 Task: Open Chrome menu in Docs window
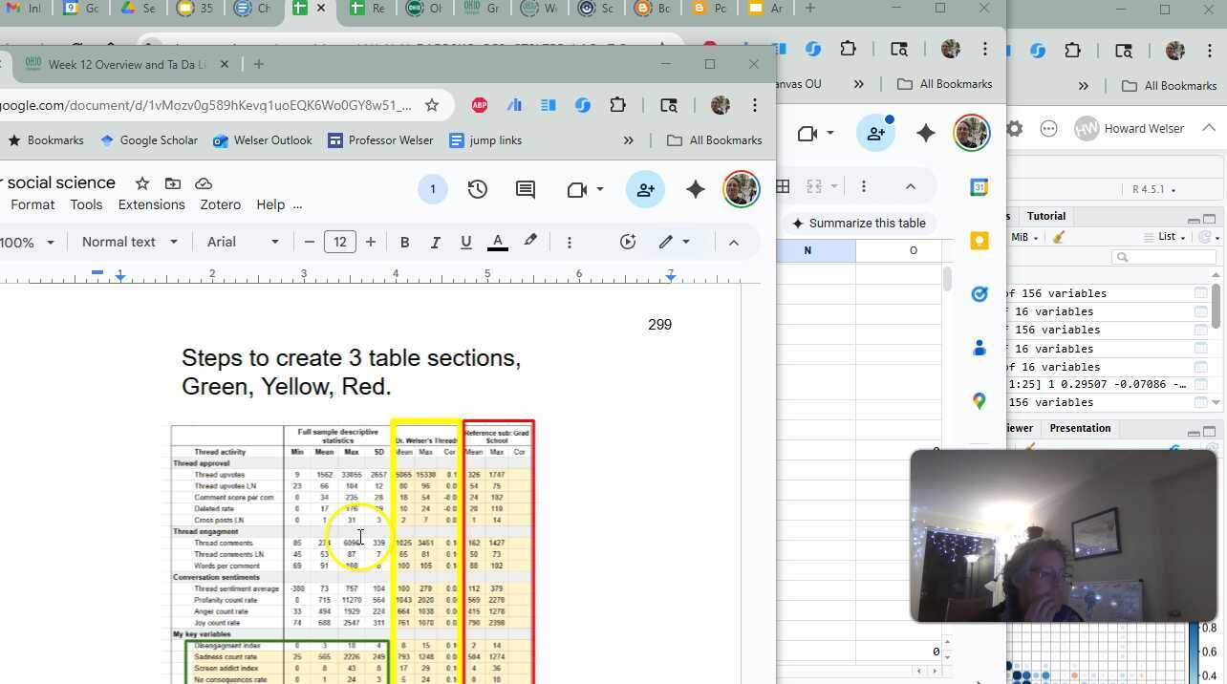pos(755,105)
